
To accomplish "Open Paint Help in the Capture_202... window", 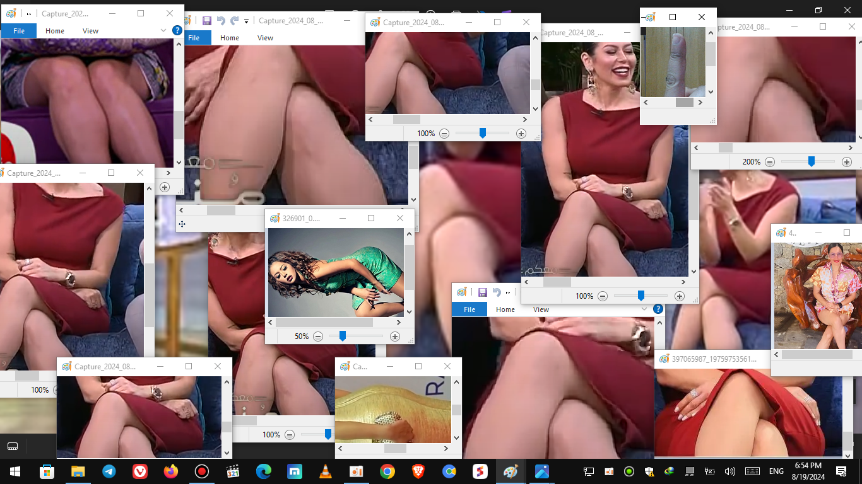I will click(177, 30).
